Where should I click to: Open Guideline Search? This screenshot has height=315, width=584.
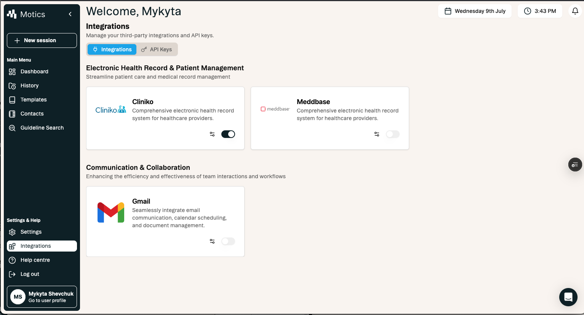[42, 128]
